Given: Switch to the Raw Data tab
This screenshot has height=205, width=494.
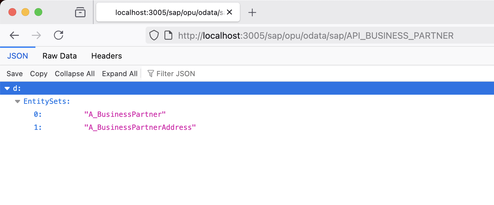Looking at the screenshot, I should coord(59,56).
